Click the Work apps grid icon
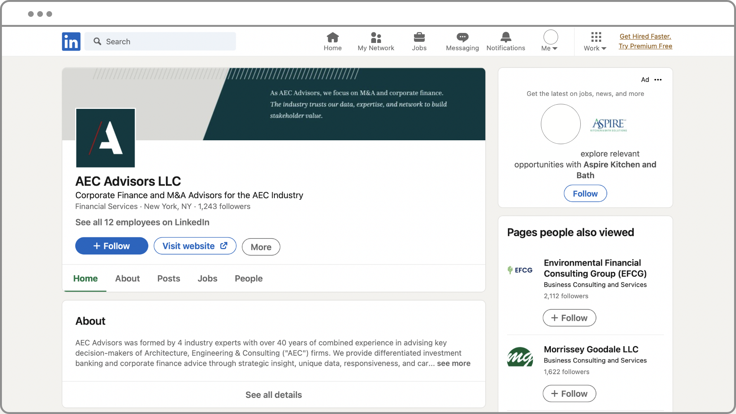This screenshot has width=736, height=414. click(x=596, y=37)
